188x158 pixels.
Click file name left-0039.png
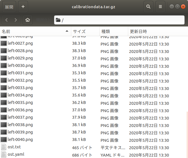(x=20, y=132)
